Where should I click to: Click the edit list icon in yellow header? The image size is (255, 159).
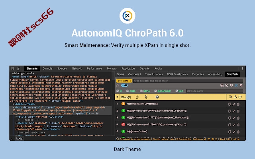coord(230,97)
